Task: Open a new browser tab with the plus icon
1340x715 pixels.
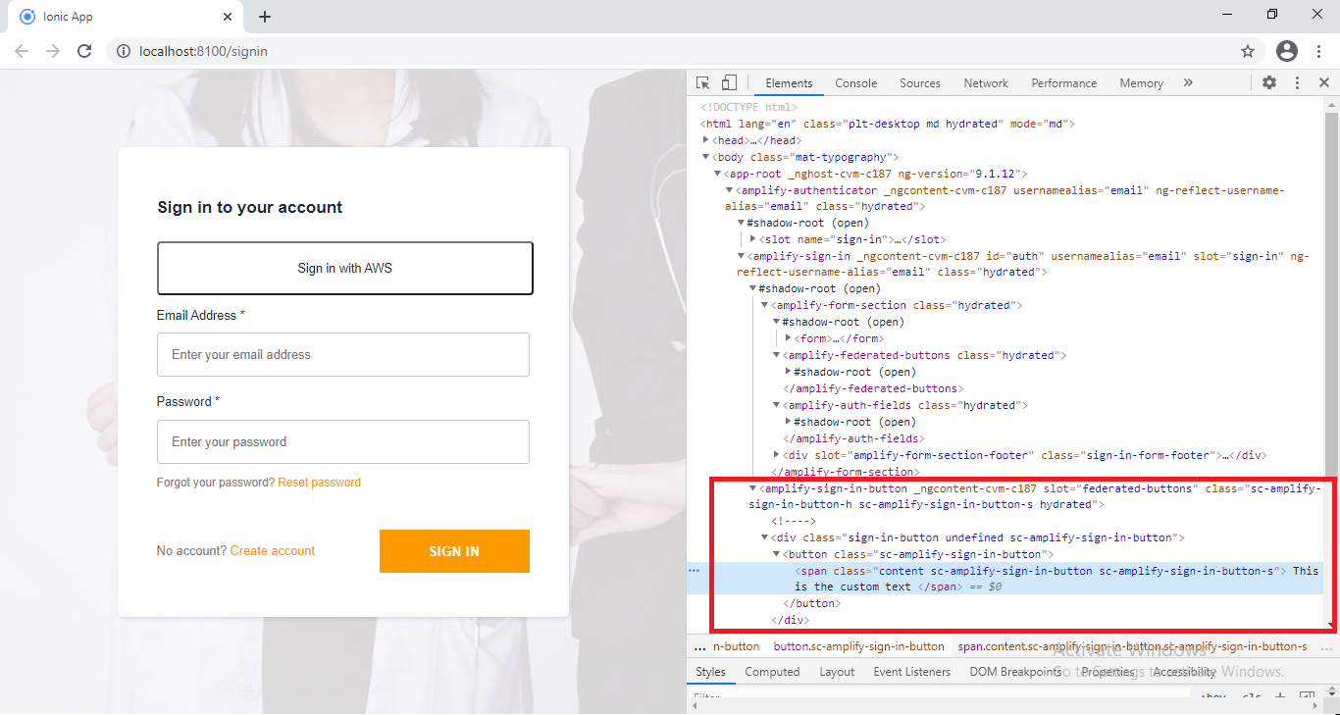Action: tap(265, 16)
